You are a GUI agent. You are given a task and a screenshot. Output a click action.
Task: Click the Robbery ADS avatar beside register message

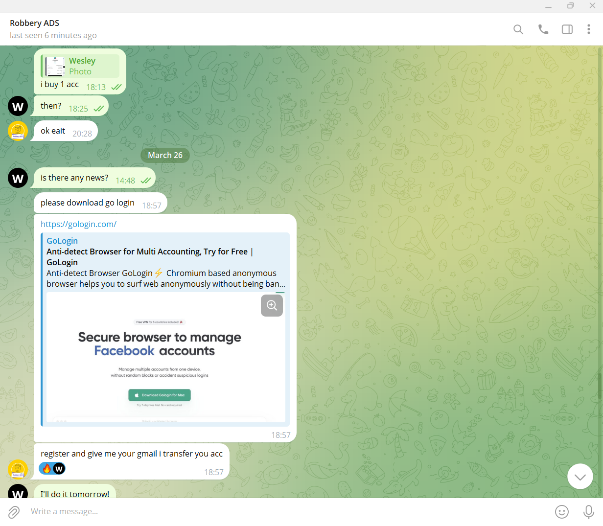coord(18,470)
